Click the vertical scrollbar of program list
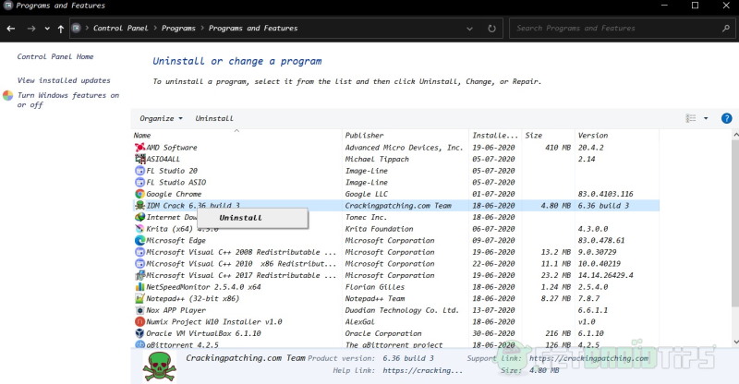 pyautogui.click(x=735, y=222)
